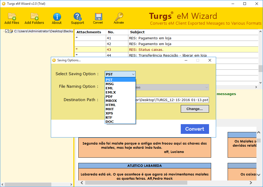Image resolution: width=263 pixels, height=187 pixels.
Task: Pick DOC from the dropdown list
Action: tap(120, 122)
